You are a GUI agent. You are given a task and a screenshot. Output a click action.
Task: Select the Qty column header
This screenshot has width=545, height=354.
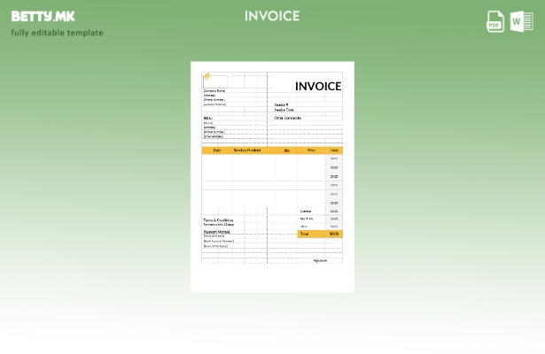pyautogui.click(x=286, y=150)
